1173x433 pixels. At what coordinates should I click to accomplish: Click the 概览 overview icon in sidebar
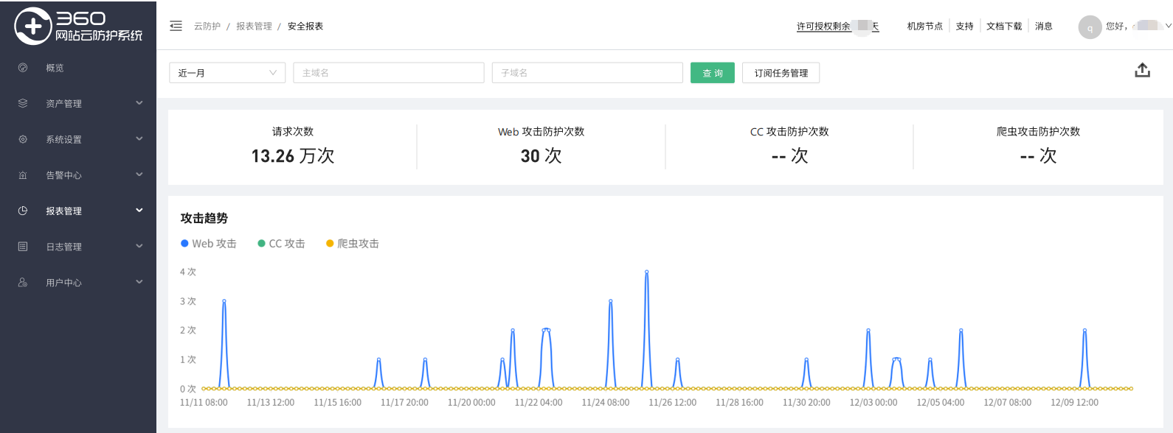[23, 68]
